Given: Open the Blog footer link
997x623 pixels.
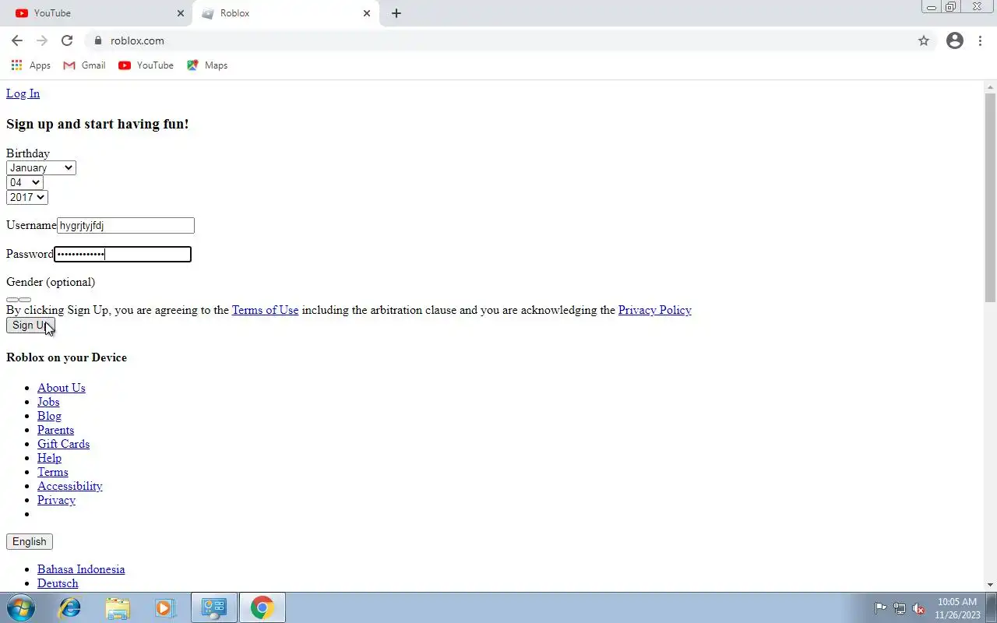Looking at the screenshot, I should pos(49,416).
